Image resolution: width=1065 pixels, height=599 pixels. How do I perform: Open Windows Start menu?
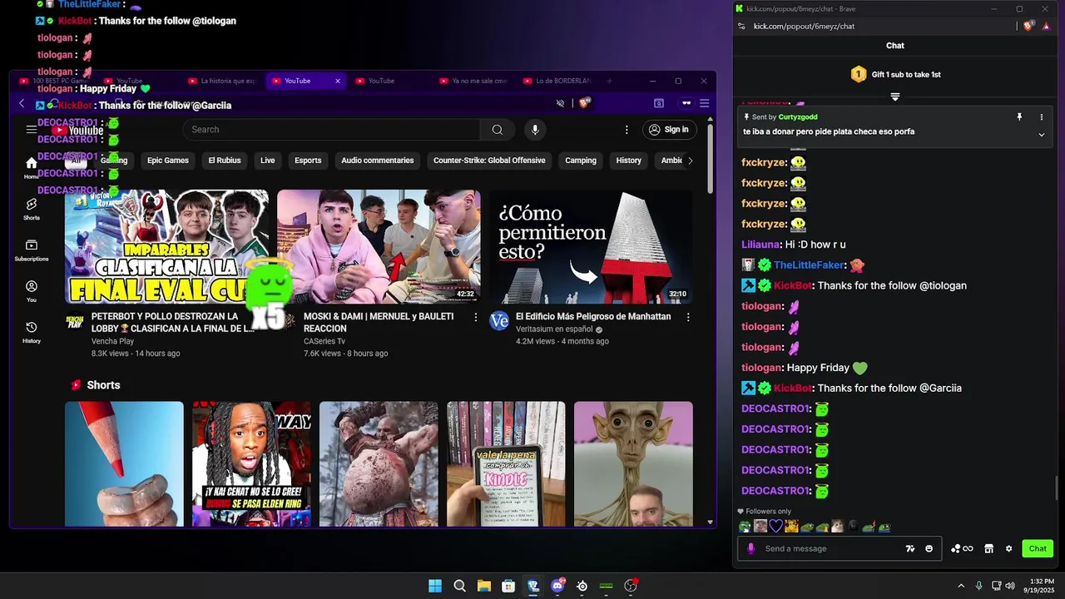tap(435, 586)
